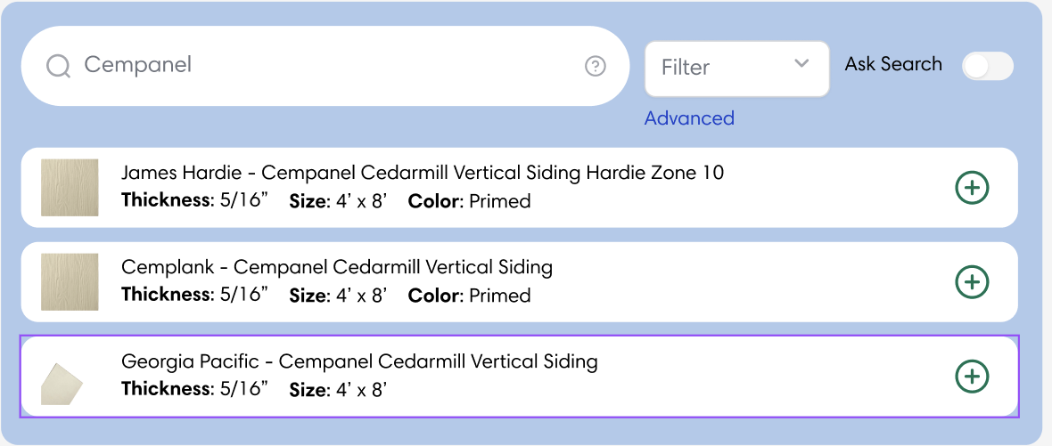Click the Georgia Pacific product thumbnail
The width and height of the screenshot is (1052, 446).
click(x=62, y=384)
